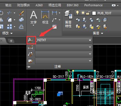
Task: Open the 精选应用 ribbon tab
Action: pos(55,5)
